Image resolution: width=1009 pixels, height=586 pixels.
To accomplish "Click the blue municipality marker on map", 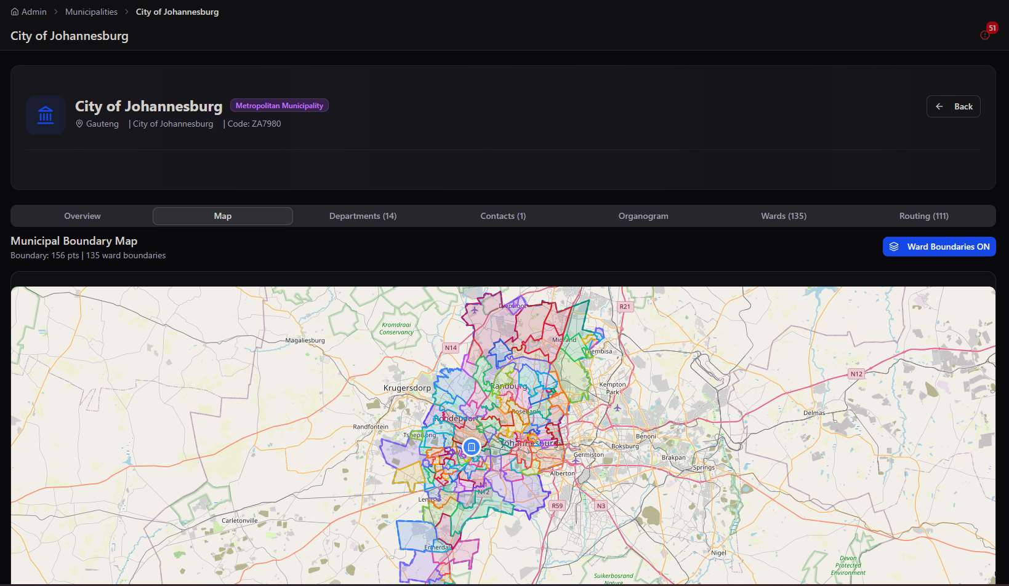I will point(472,447).
